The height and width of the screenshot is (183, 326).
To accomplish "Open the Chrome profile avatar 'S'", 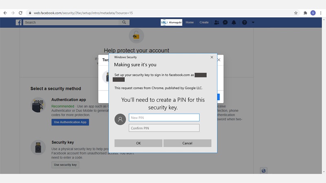I will pos(313,13).
